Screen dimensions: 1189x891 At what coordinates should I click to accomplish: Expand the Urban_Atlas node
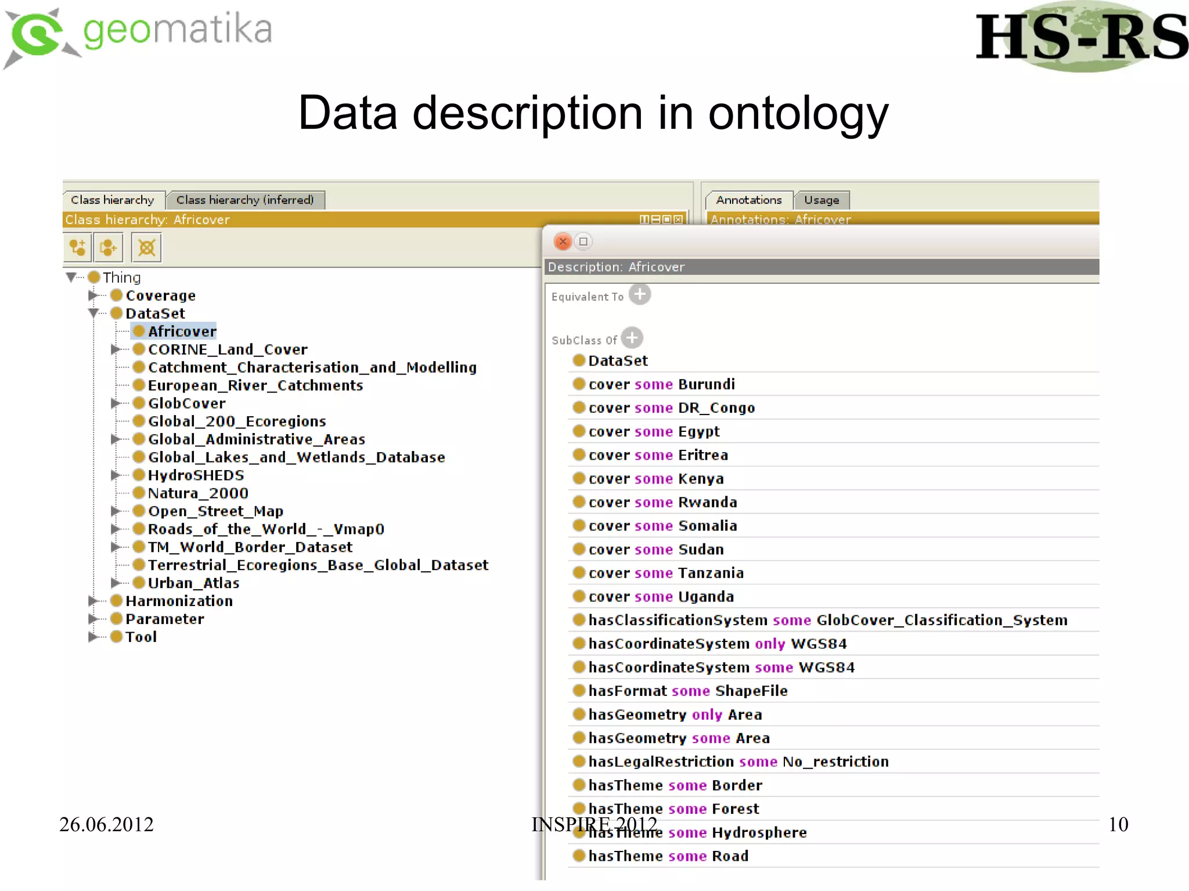point(116,583)
